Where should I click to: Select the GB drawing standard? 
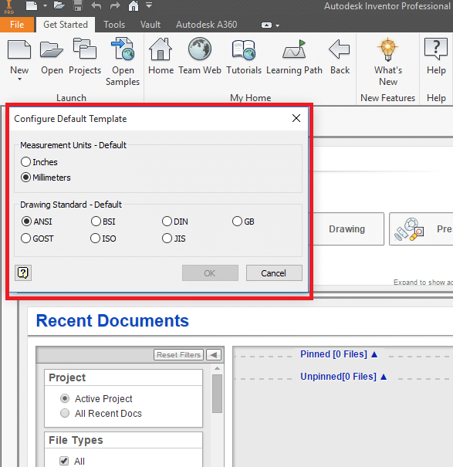pos(243,222)
